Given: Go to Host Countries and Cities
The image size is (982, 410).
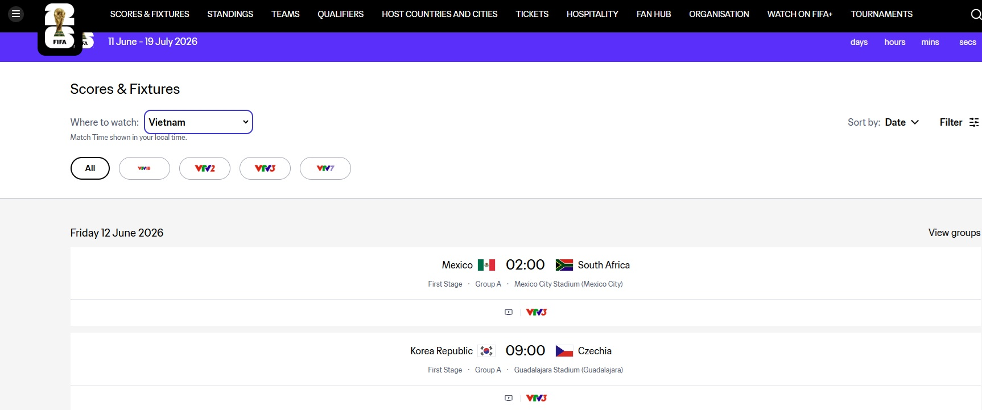Looking at the screenshot, I should (x=439, y=14).
